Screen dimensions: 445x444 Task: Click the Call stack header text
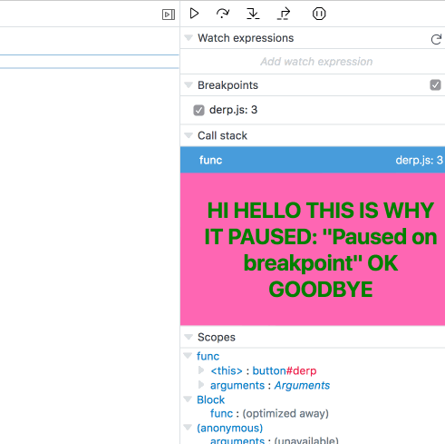(x=222, y=135)
